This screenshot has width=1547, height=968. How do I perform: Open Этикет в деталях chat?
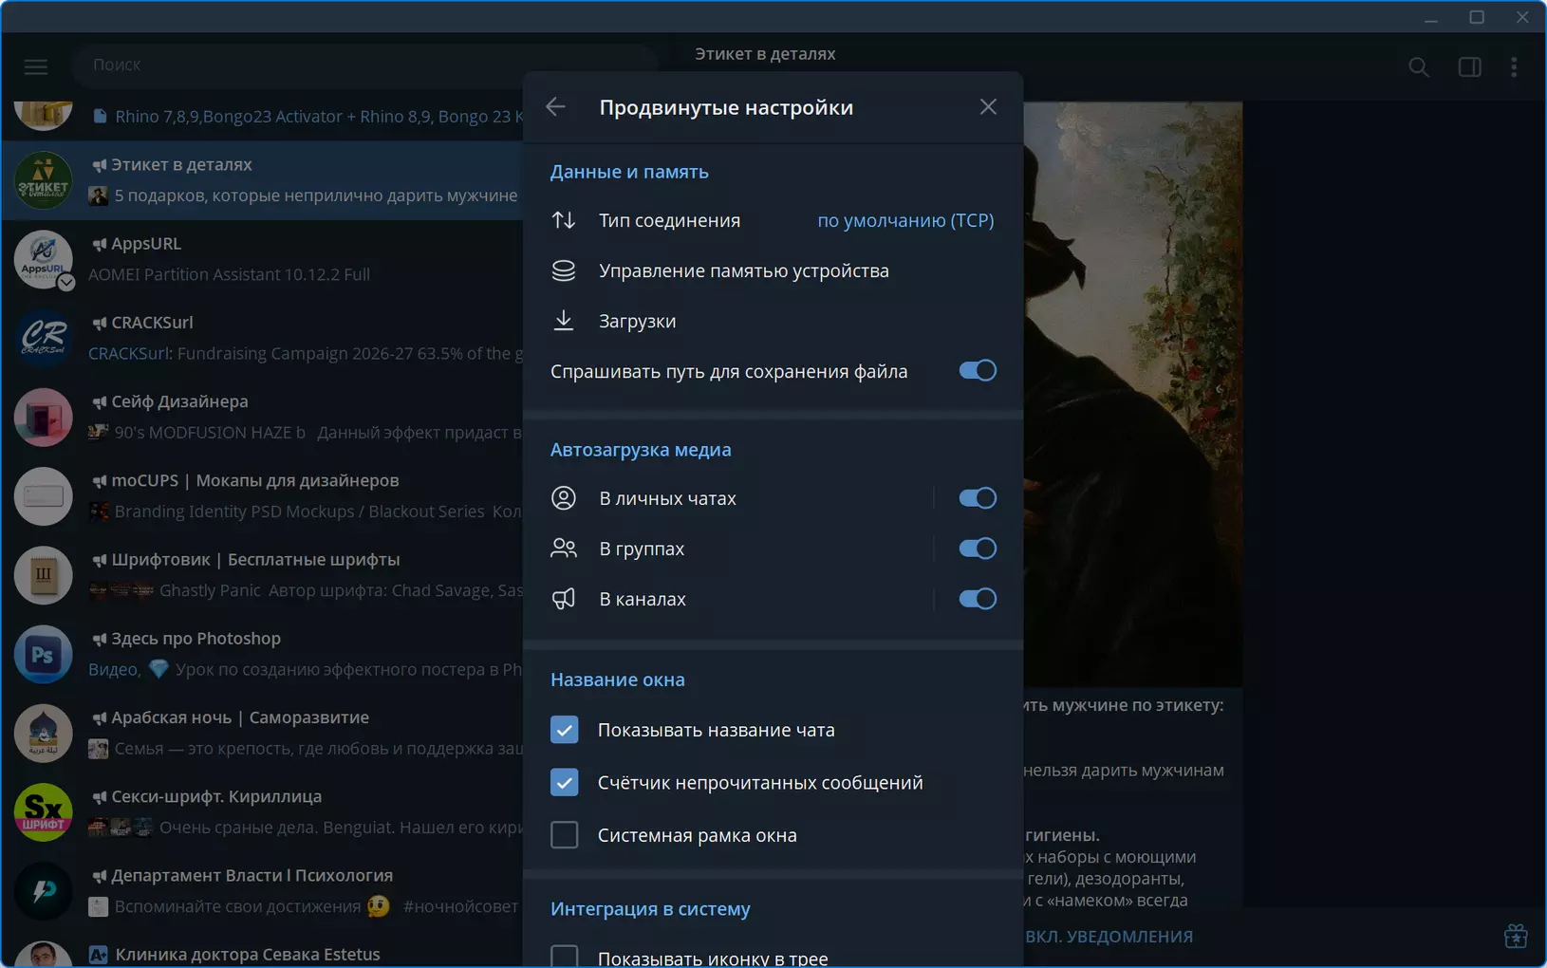coord(262,180)
